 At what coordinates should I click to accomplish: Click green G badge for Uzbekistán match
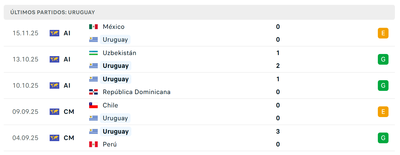383,59
